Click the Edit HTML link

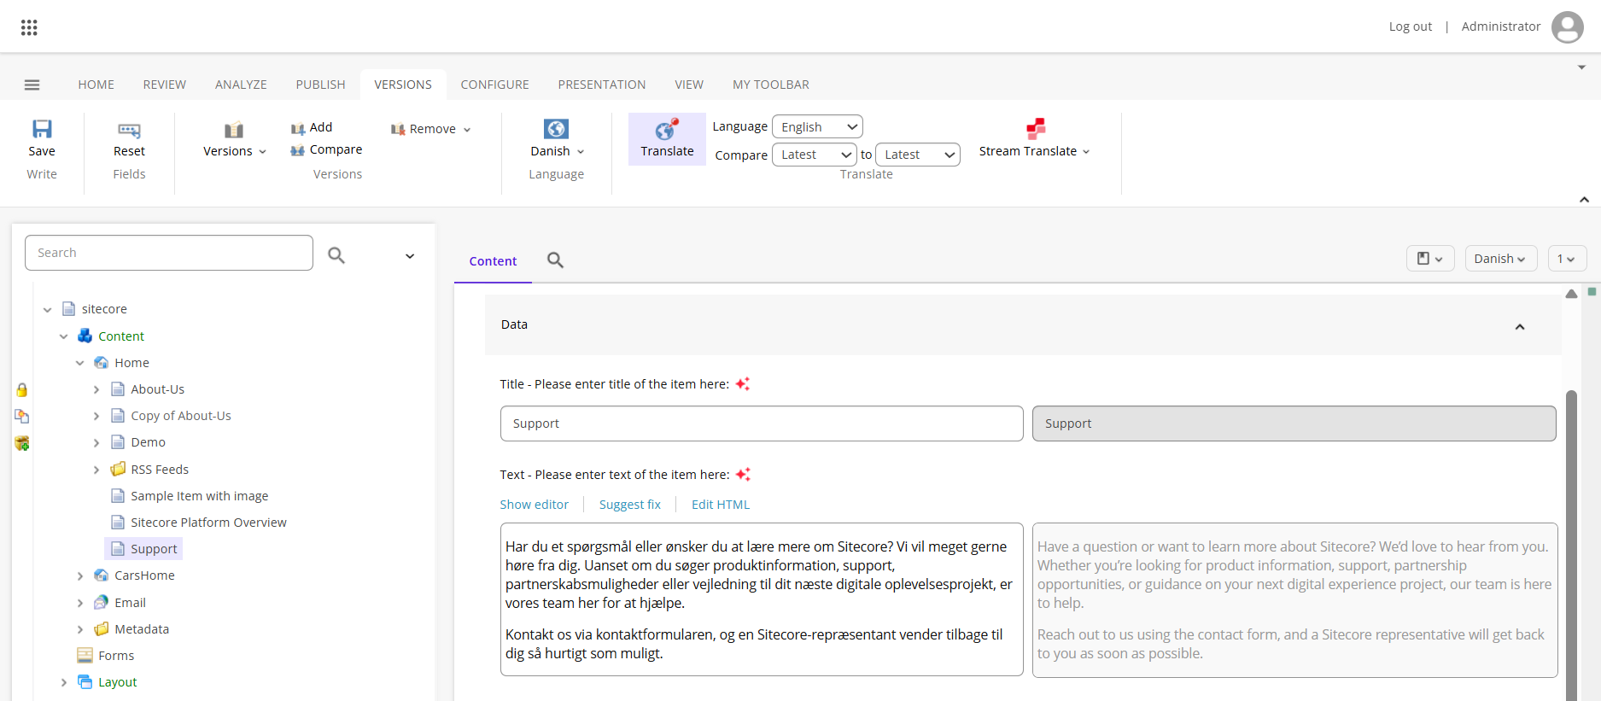click(x=721, y=505)
